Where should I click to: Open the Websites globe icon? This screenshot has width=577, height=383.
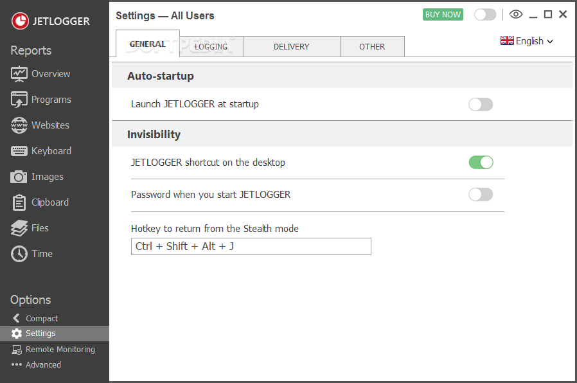19,125
